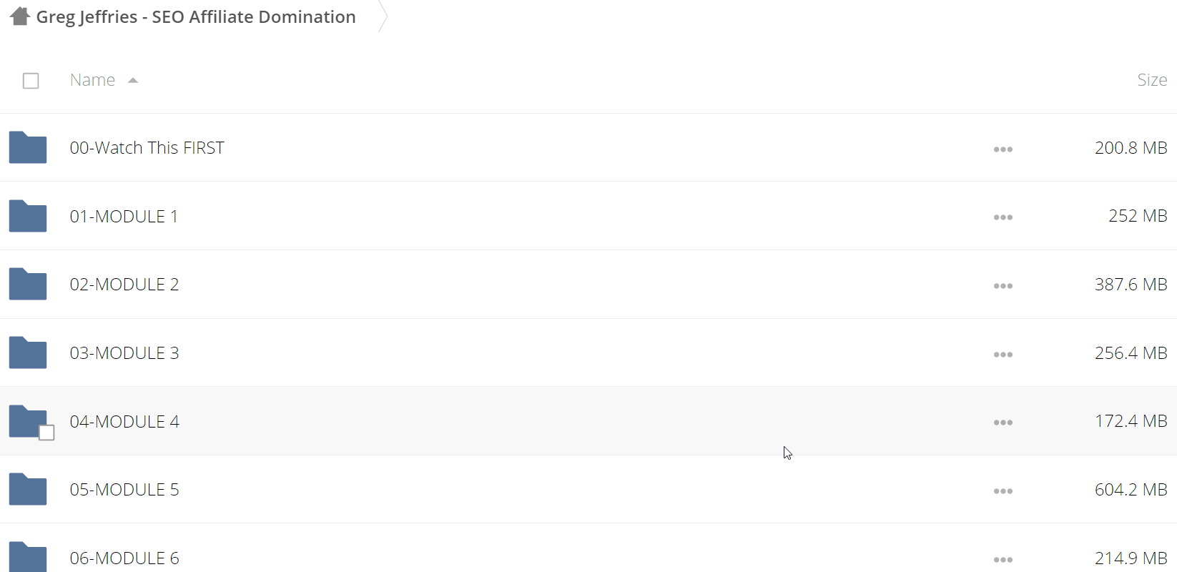The width and height of the screenshot is (1177, 572).
Task: Check the box on 04-MODULE 4 folder
Action: 46,433
